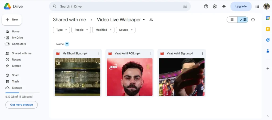Image resolution: width=272 pixels, height=120 pixels.
Task: Open Contacts in side panel
Action: (x=268, y=51)
